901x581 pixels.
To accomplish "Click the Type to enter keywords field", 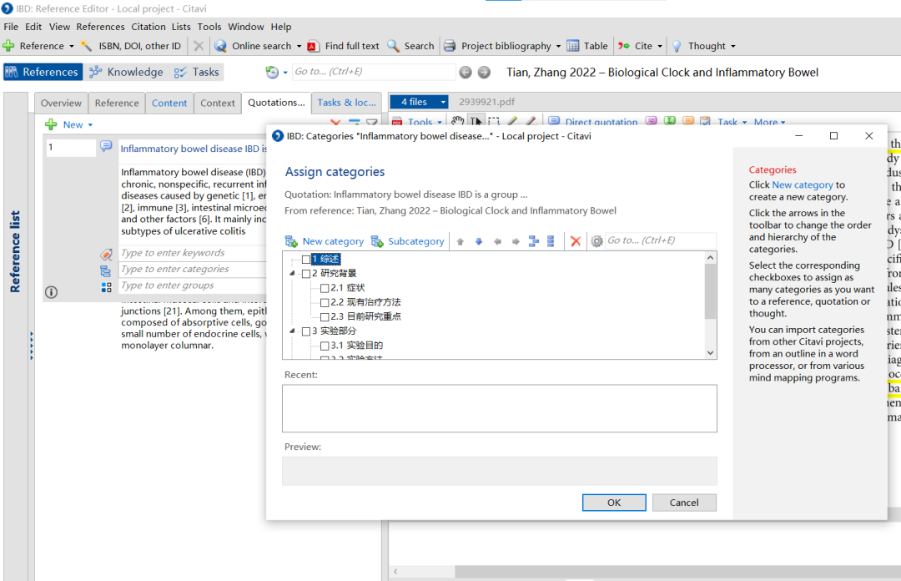I will point(193,253).
